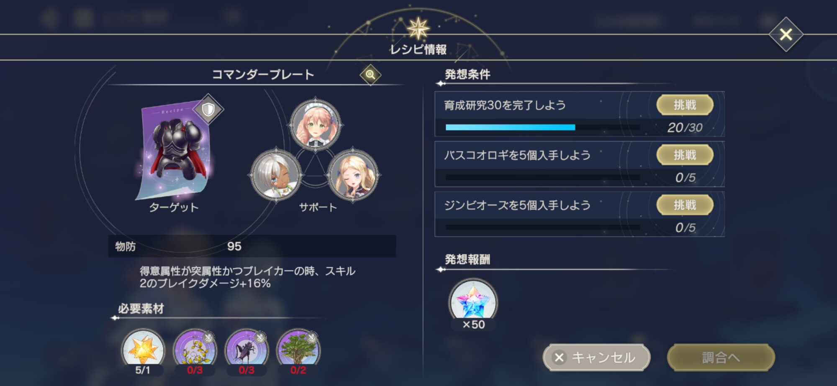Click the ジンビオーズを5個入手しよう condition row

(580, 214)
